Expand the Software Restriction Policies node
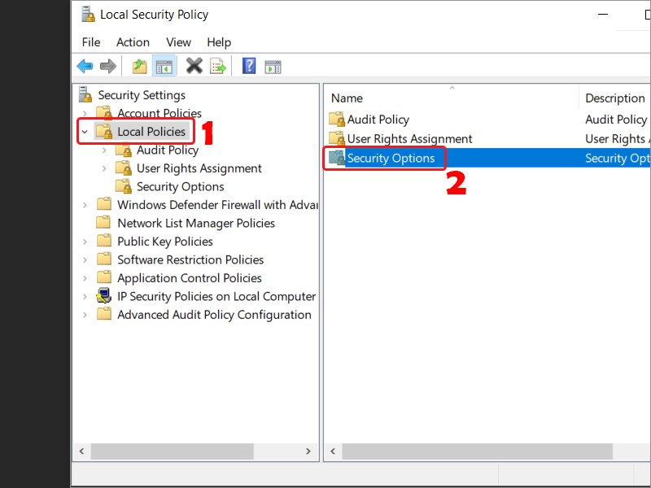The width and height of the screenshot is (651, 488). pyautogui.click(x=85, y=259)
